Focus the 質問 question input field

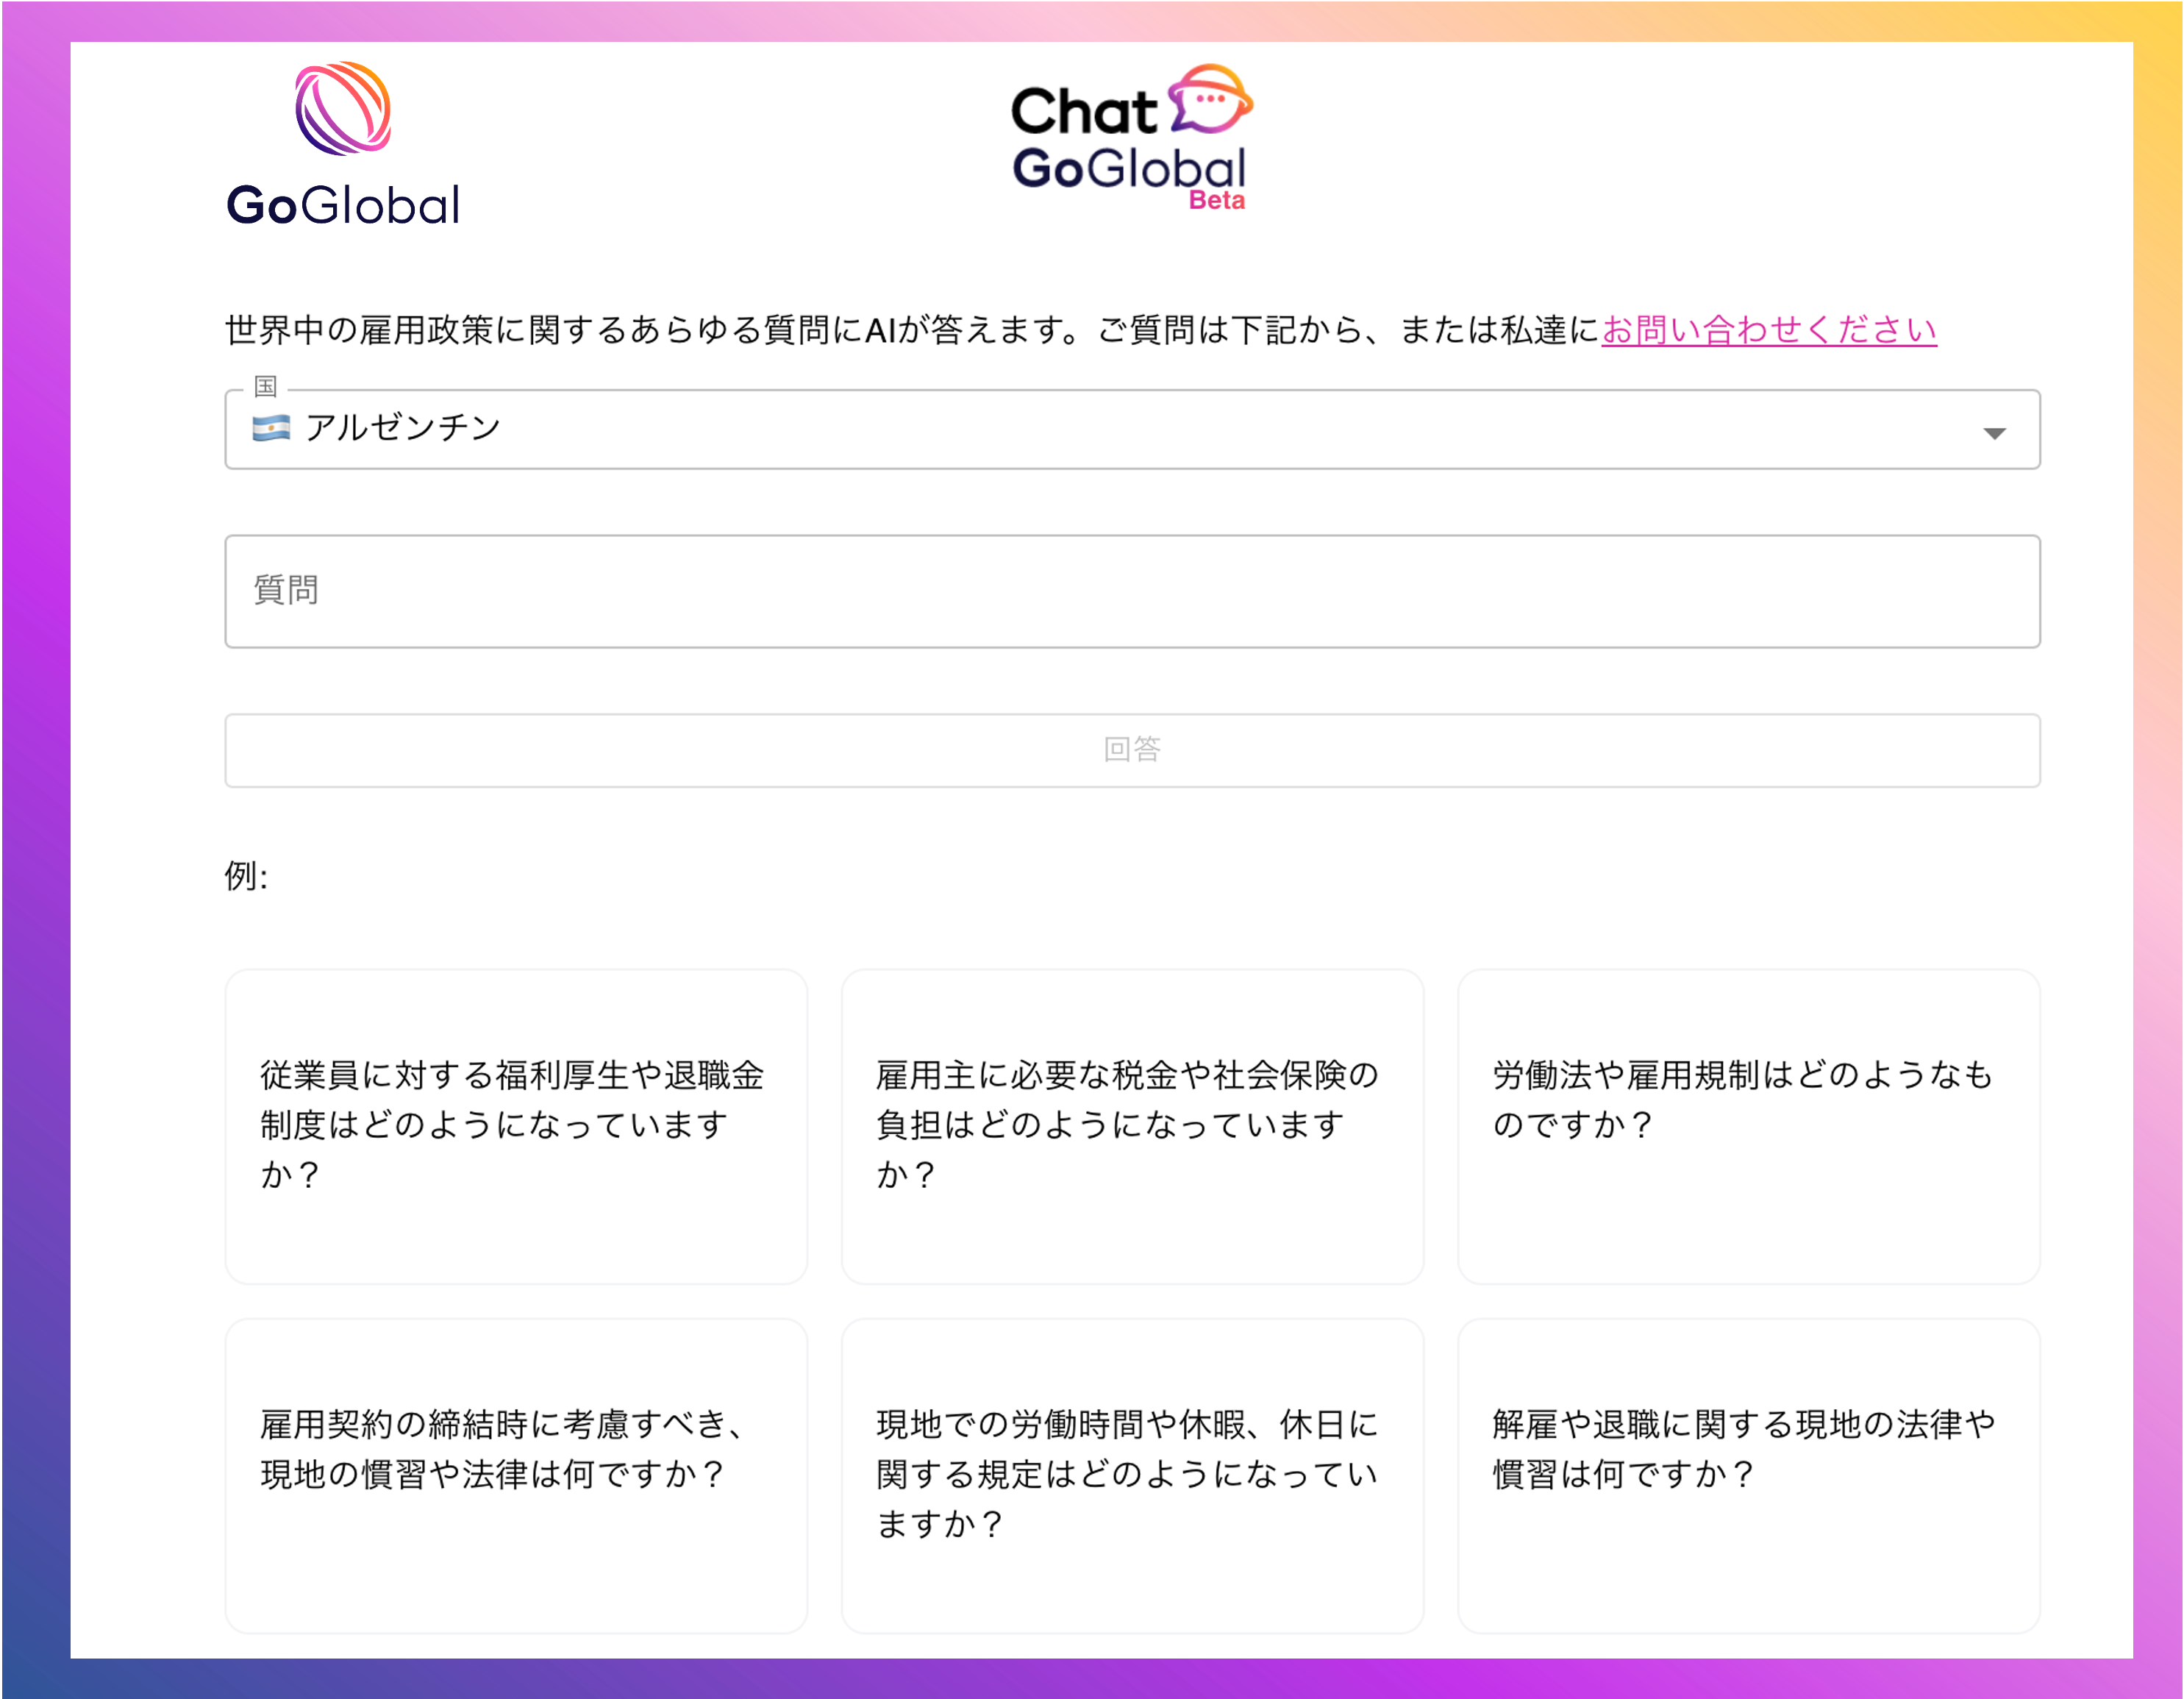[x=1131, y=591]
